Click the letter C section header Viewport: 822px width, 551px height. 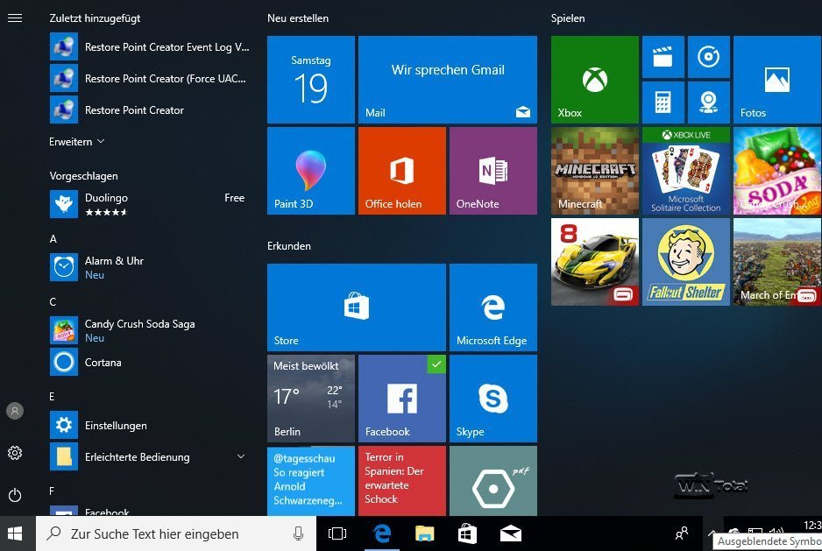[53, 302]
